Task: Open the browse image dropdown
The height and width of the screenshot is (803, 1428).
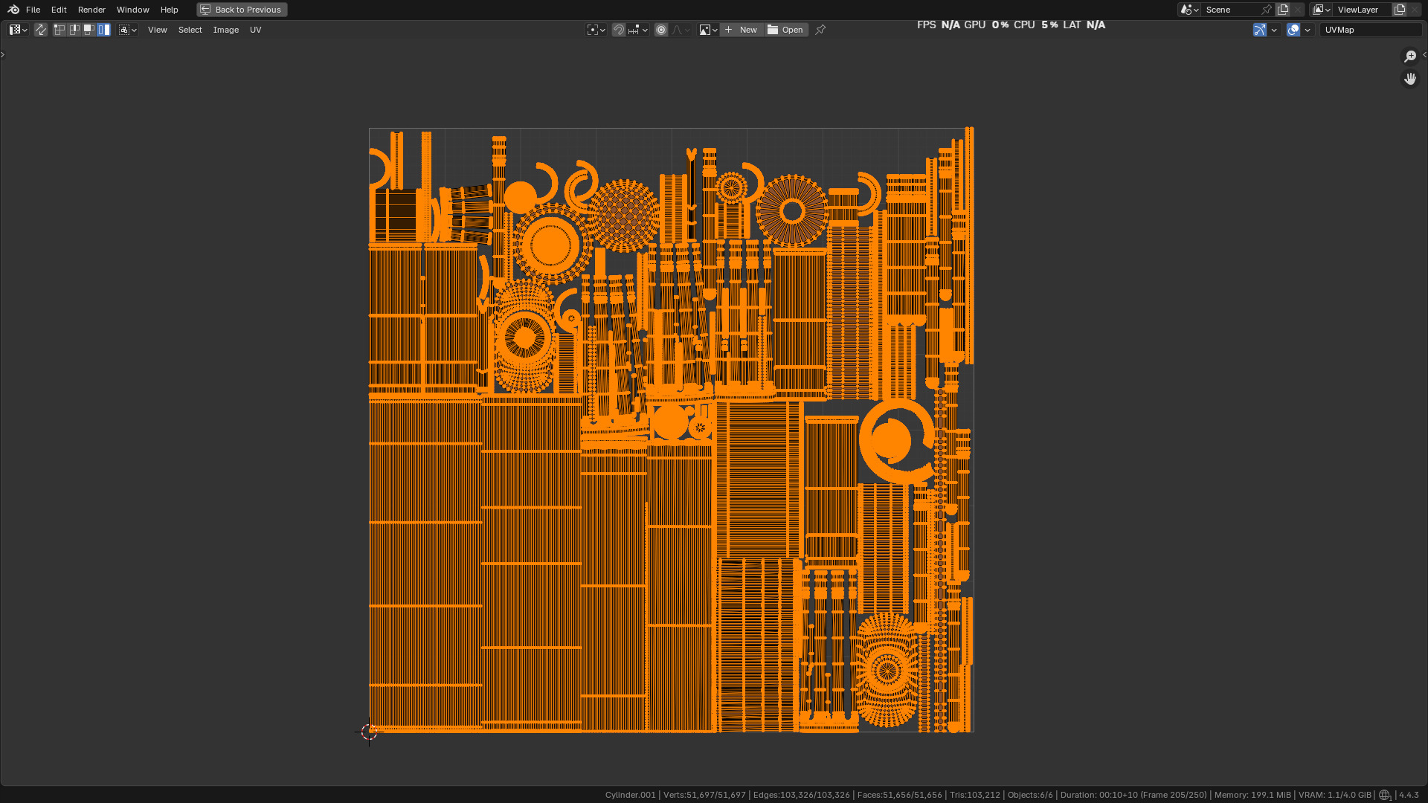Action: [x=707, y=30]
